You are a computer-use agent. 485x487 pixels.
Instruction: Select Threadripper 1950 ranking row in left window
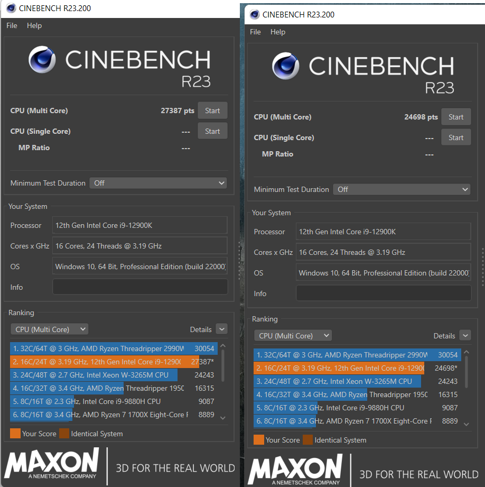click(114, 388)
